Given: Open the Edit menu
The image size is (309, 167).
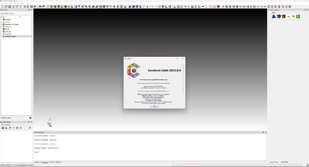Looking at the screenshot, I should [6, 3].
